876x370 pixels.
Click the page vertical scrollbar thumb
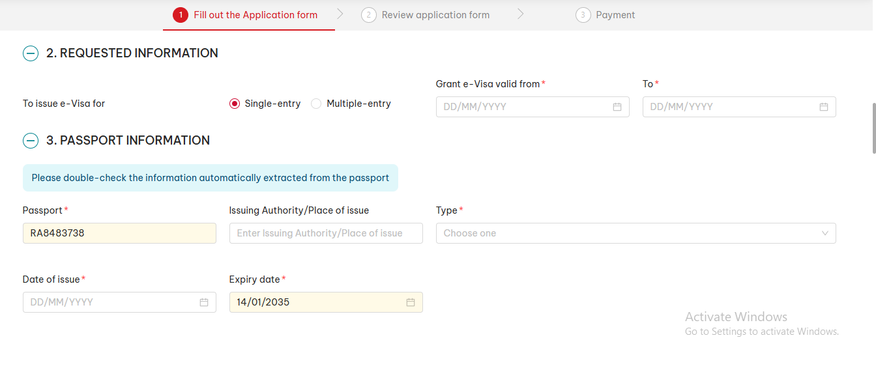[x=873, y=127]
